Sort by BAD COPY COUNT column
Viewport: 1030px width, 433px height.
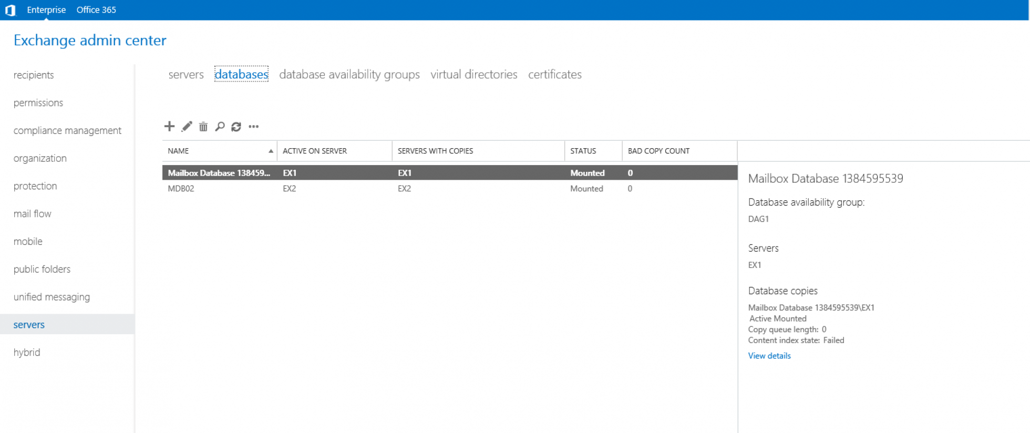pyautogui.click(x=679, y=151)
